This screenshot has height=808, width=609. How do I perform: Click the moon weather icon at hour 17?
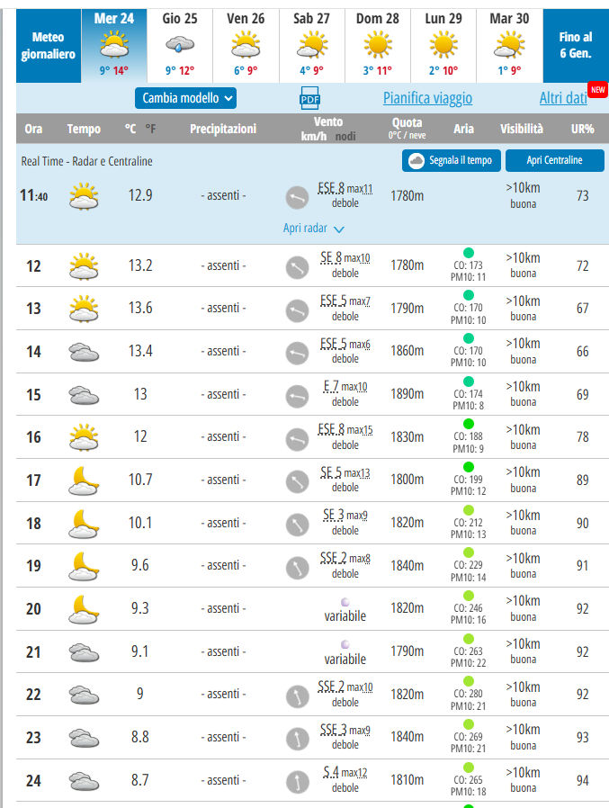(84, 480)
